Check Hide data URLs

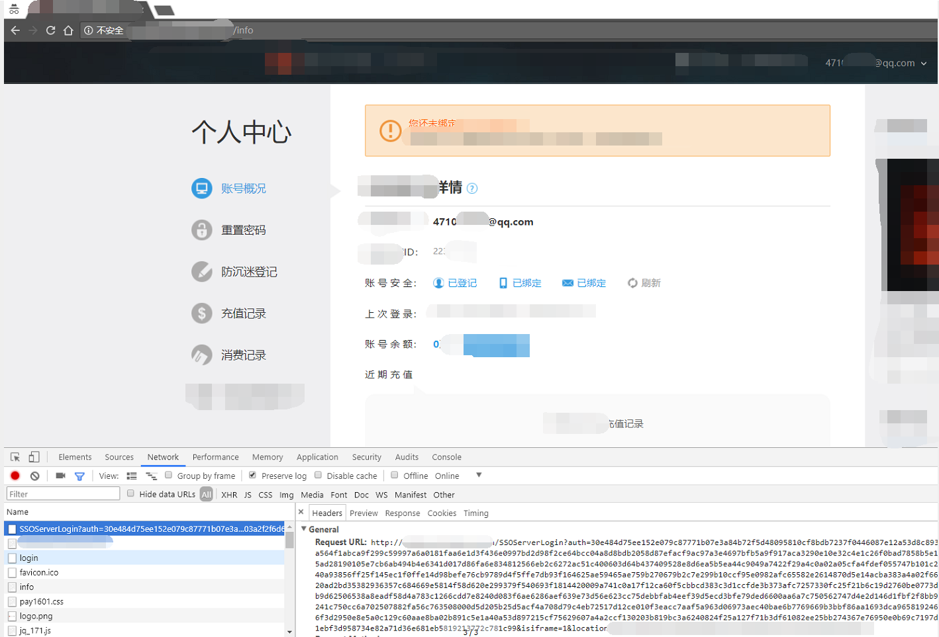click(x=130, y=493)
